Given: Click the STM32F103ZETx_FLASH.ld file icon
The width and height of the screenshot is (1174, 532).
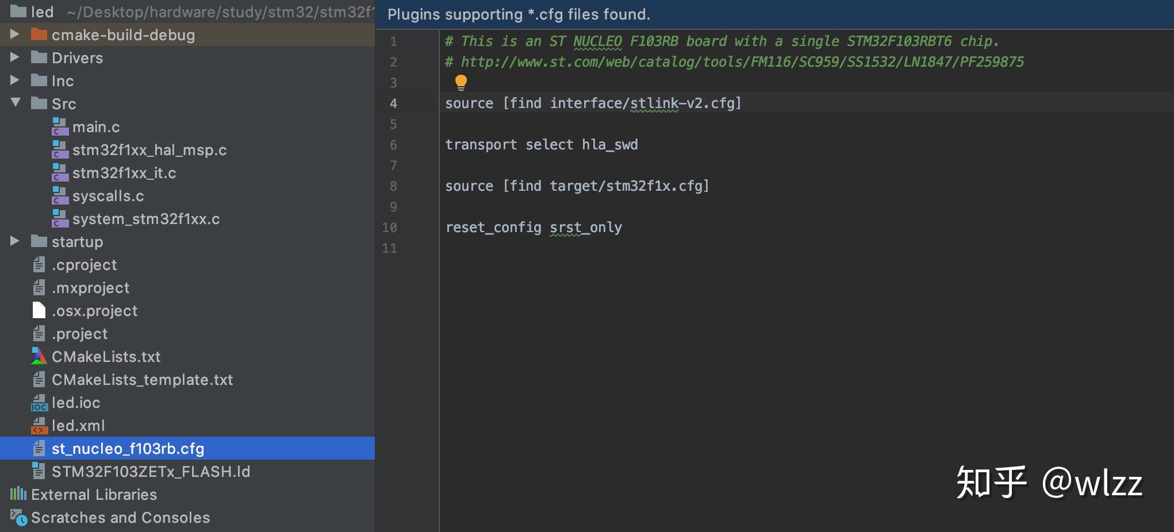Looking at the screenshot, I should pyautogui.click(x=39, y=471).
